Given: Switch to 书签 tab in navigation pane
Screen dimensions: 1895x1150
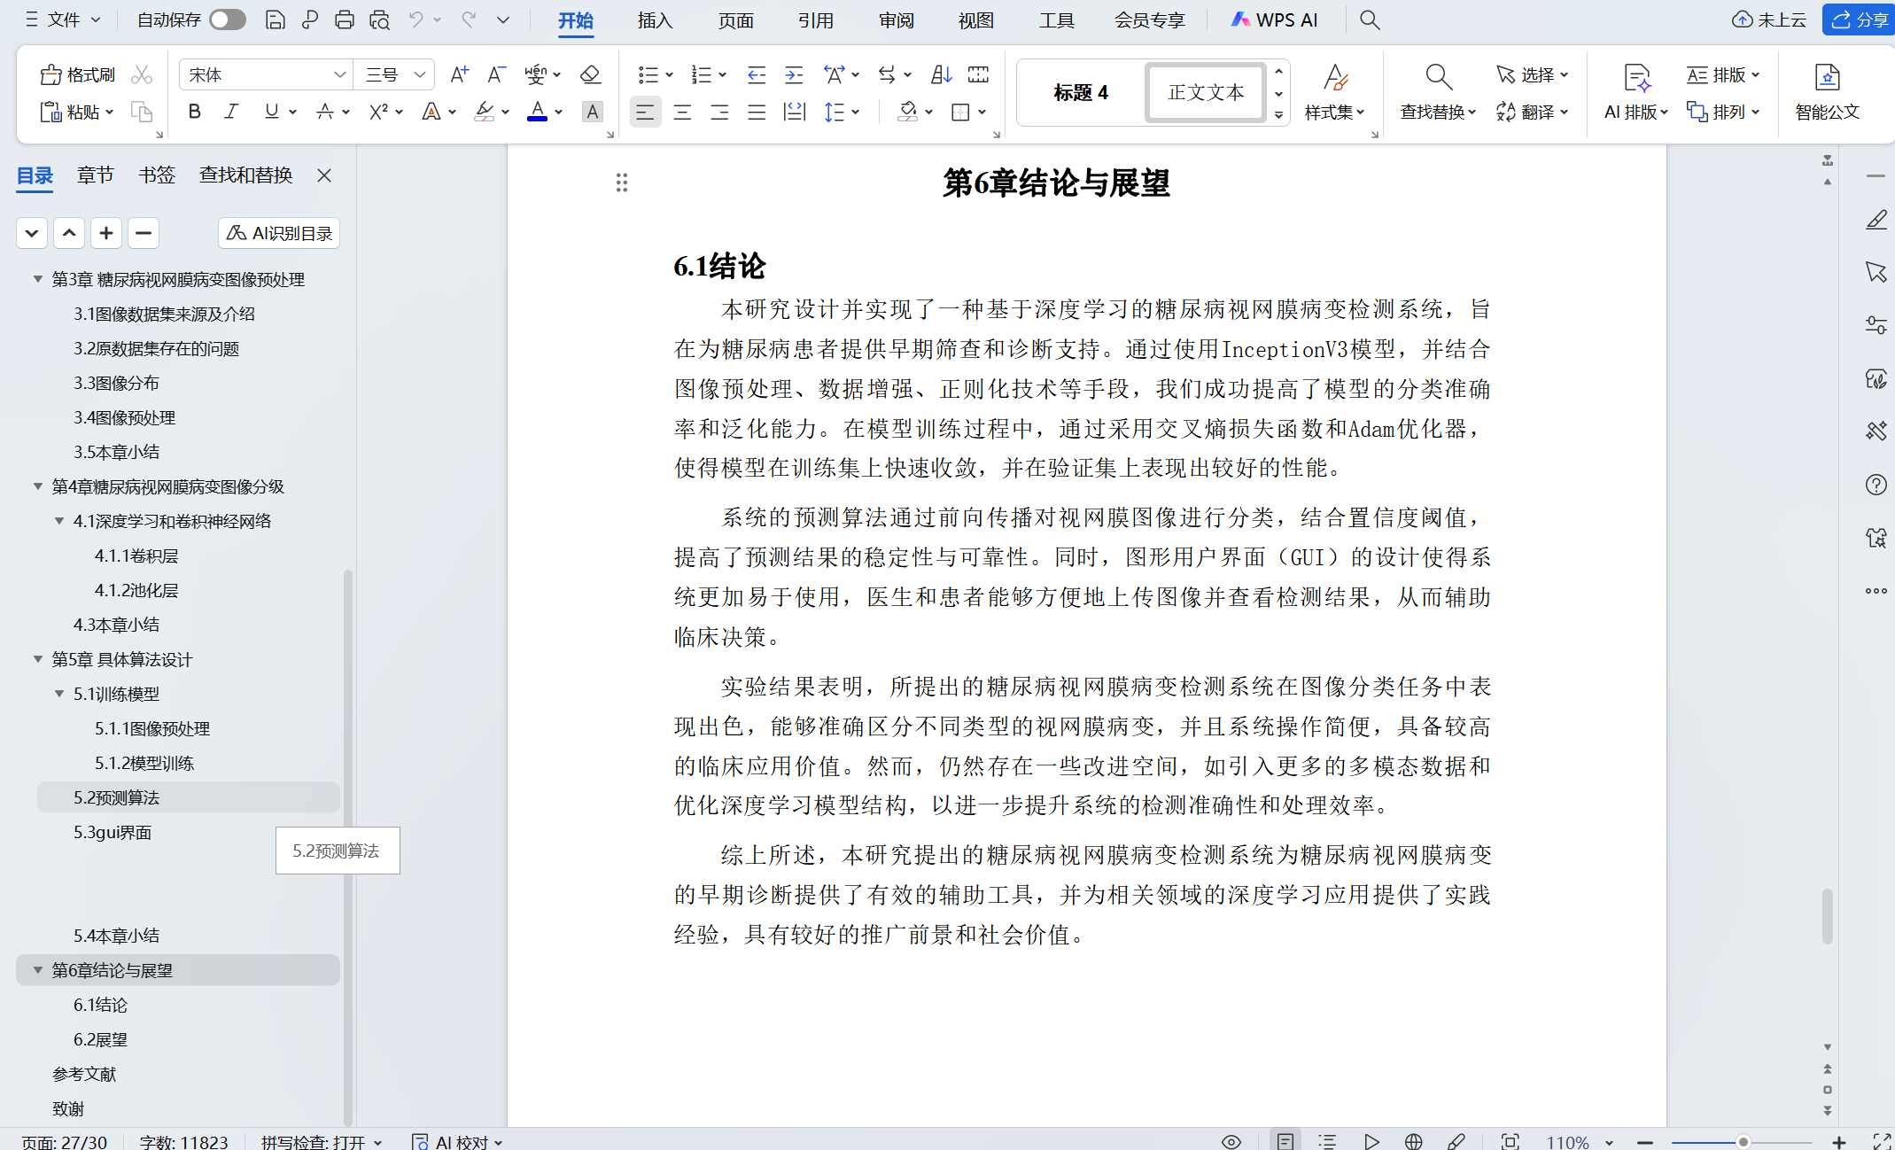Looking at the screenshot, I should (x=157, y=175).
